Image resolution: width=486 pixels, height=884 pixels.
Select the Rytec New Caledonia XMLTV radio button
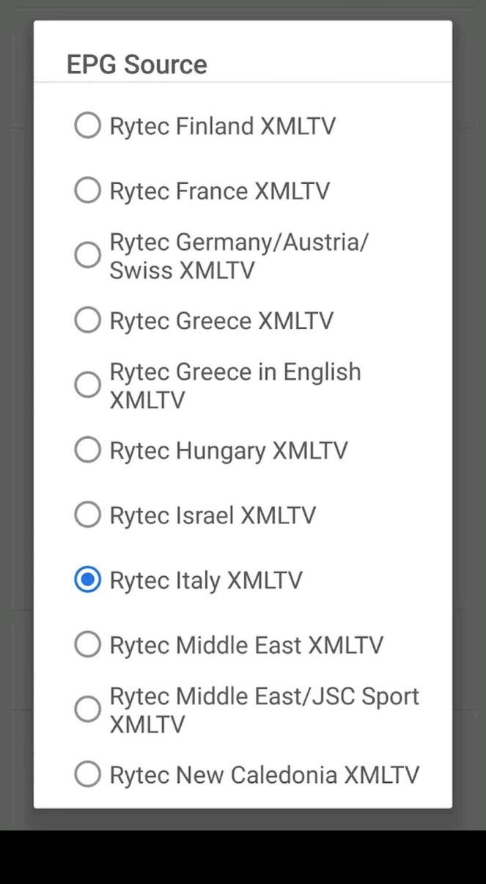click(87, 774)
